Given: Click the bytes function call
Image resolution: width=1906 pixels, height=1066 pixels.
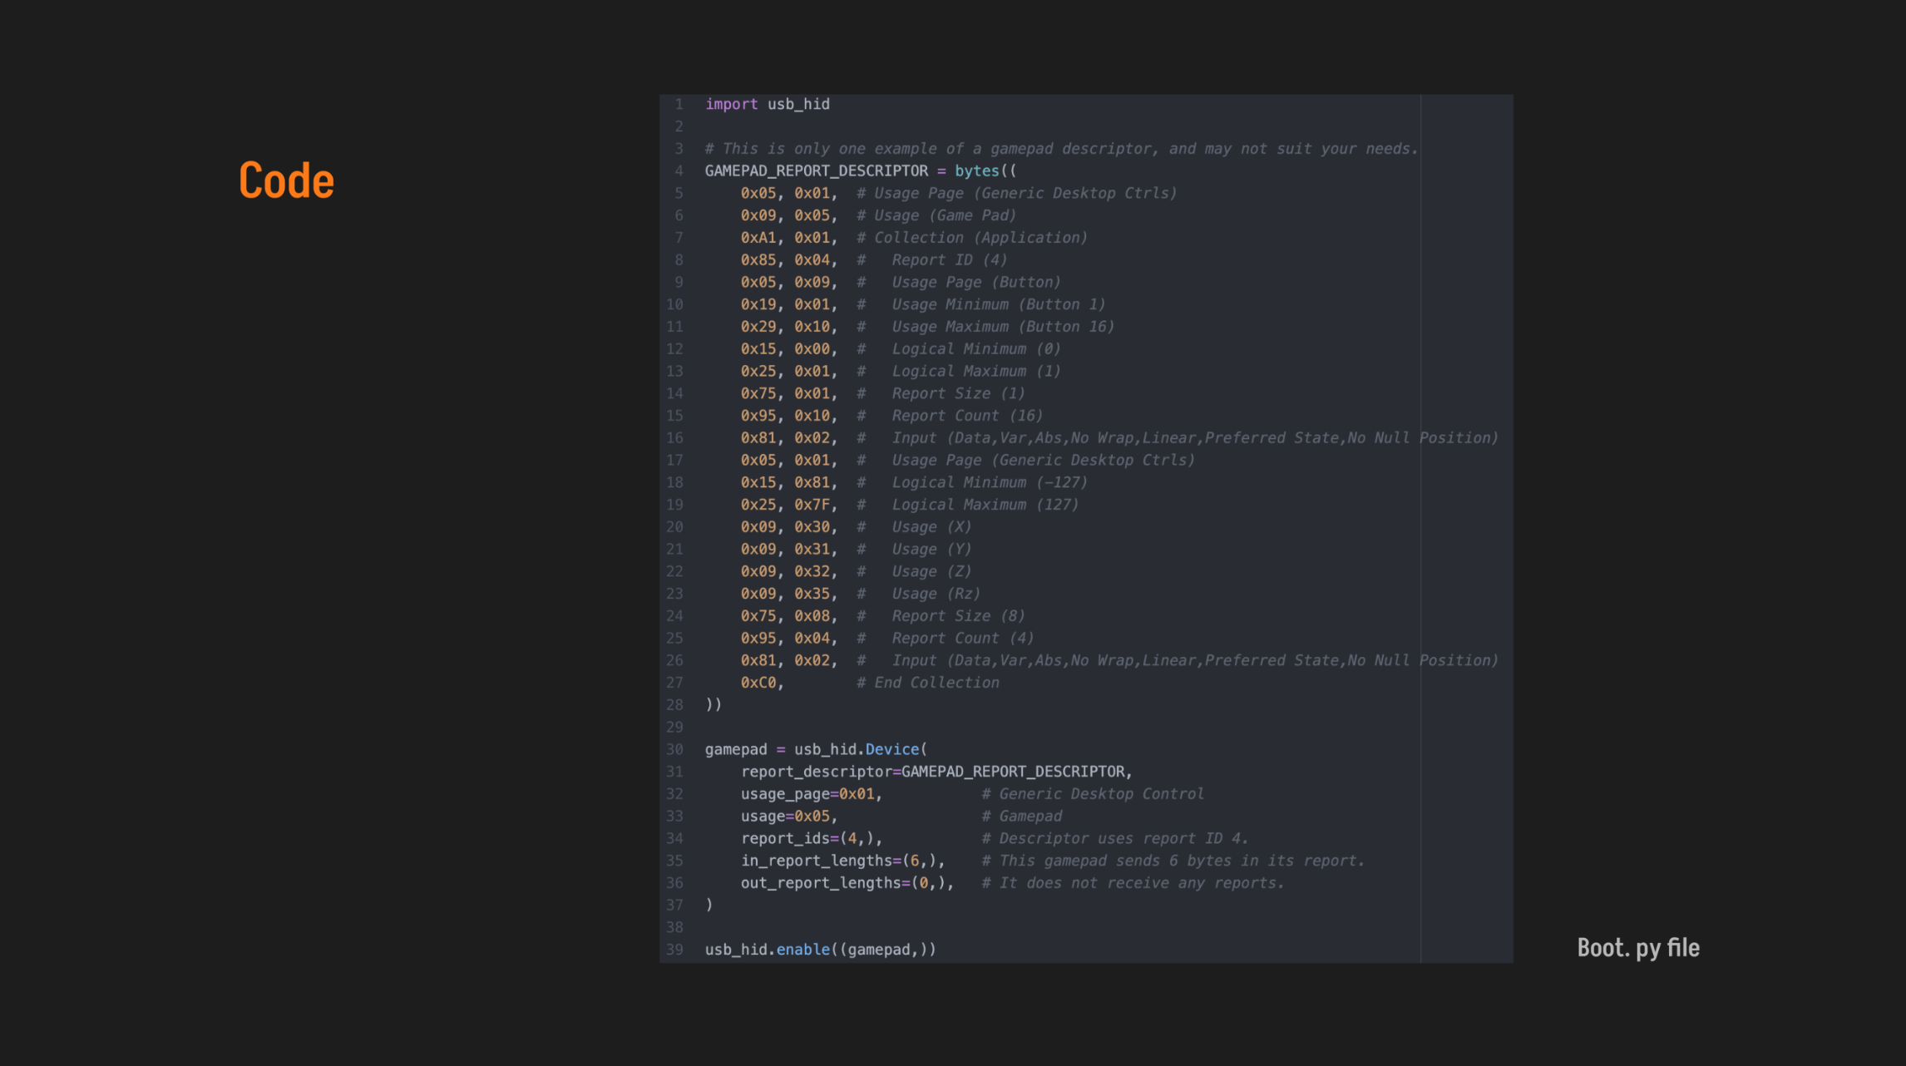Looking at the screenshot, I should (x=976, y=170).
